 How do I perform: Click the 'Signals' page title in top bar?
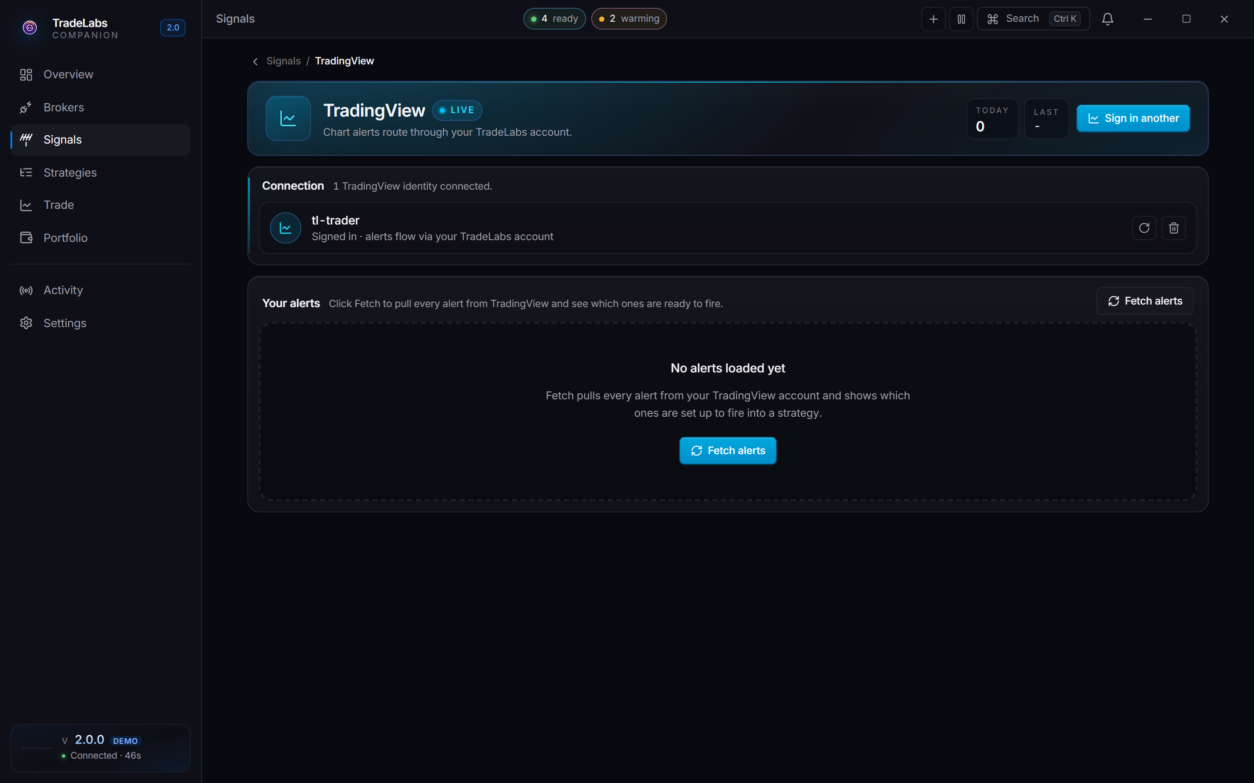click(235, 19)
